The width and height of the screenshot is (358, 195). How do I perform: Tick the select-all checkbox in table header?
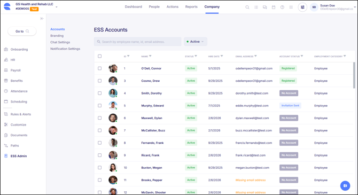tap(99, 56)
